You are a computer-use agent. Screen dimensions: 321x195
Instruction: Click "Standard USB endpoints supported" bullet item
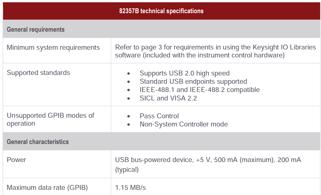[x=193, y=82]
